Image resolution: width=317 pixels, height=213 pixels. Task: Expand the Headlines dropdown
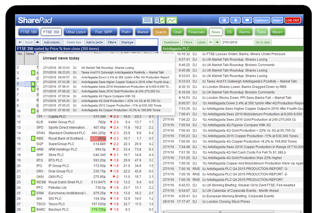[x=172, y=42]
